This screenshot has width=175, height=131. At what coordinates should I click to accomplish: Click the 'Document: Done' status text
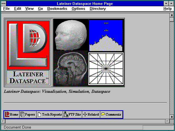(x=17, y=127)
